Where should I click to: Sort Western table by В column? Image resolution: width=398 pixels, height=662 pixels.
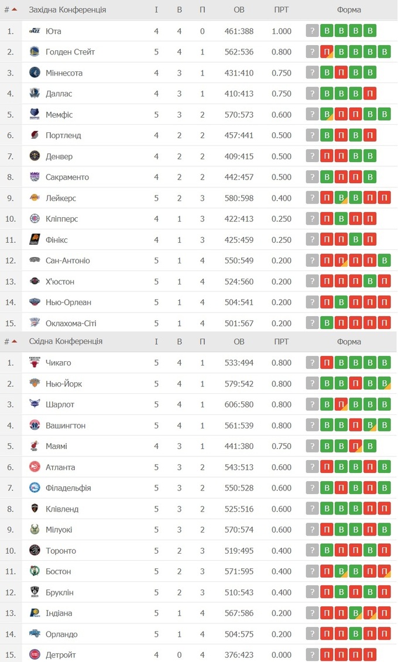(x=180, y=10)
